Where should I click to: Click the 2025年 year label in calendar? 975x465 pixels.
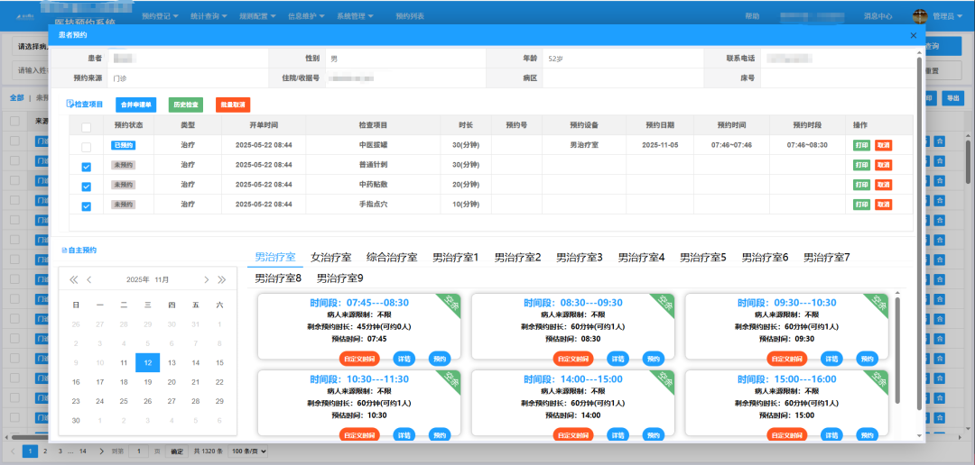click(x=137, y=280)
